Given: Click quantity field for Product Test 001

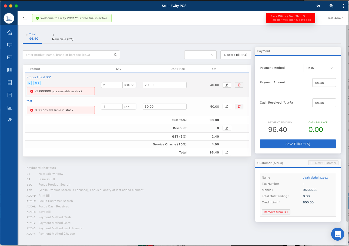Looking at the screenshot, I should click(112, 85).
